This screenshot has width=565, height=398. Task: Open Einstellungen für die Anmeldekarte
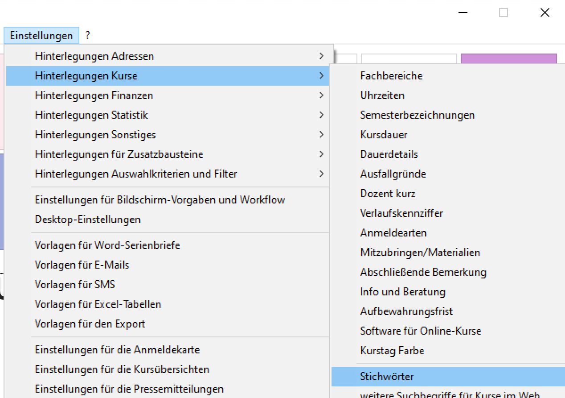click(168, 350)
